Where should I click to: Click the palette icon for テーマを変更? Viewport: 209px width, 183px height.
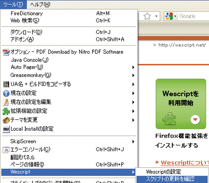[6, 120]
